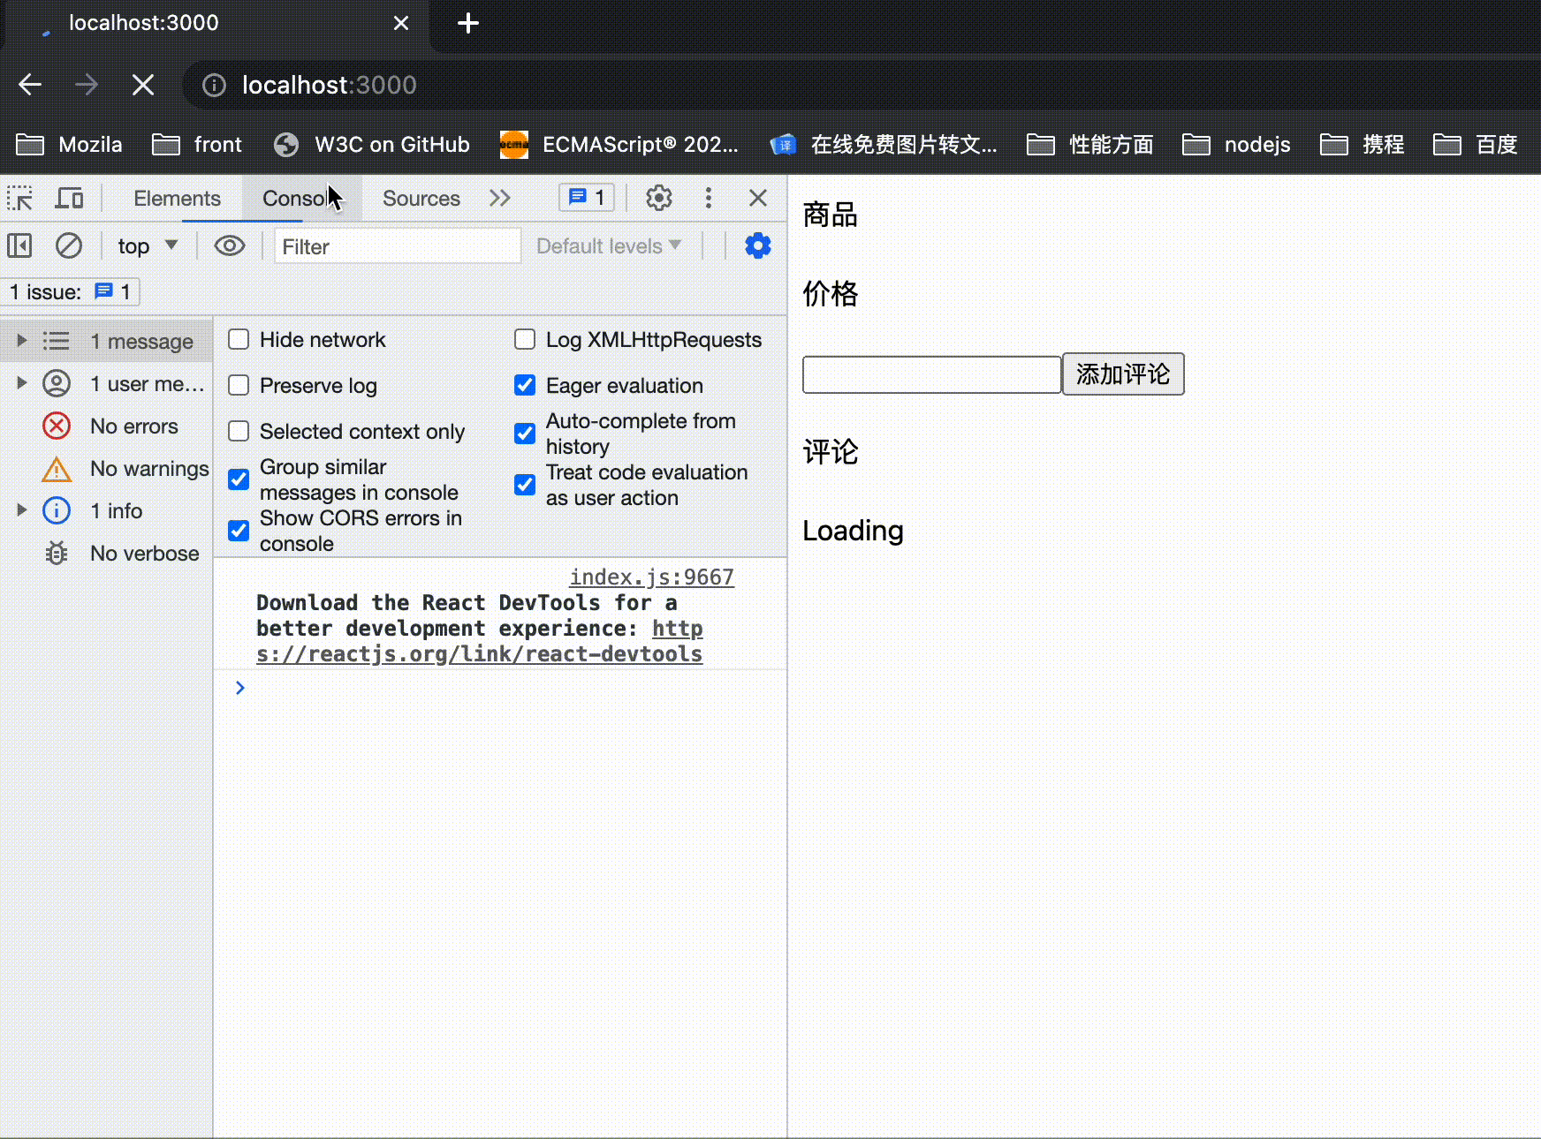Disable Treat code evaluation as user action
The width and height of the screenshot is (1541, 1139).
pyautogui.click(x=525, y=485)
